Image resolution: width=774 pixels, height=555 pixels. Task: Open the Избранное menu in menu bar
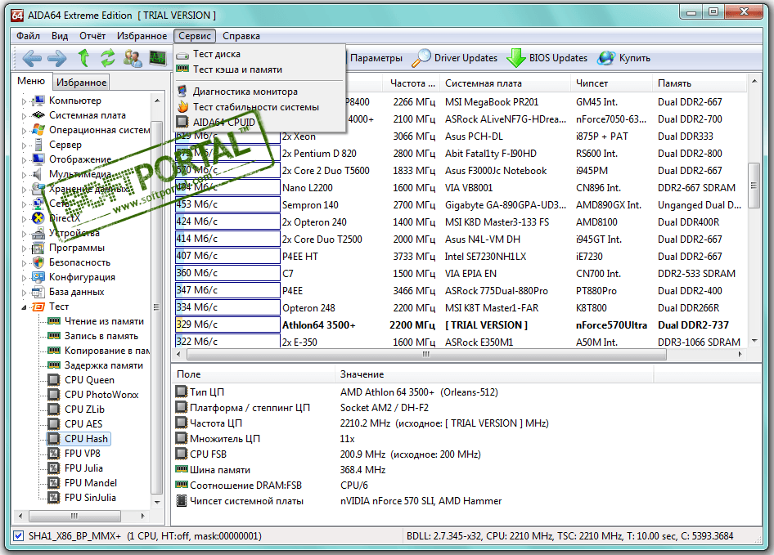click(x=142, y=36)
